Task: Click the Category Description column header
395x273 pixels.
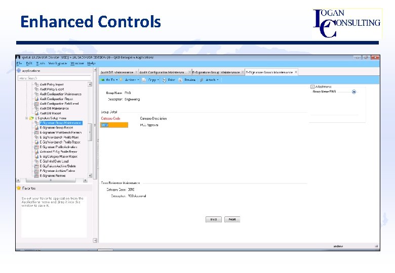Action: (153, 118)
